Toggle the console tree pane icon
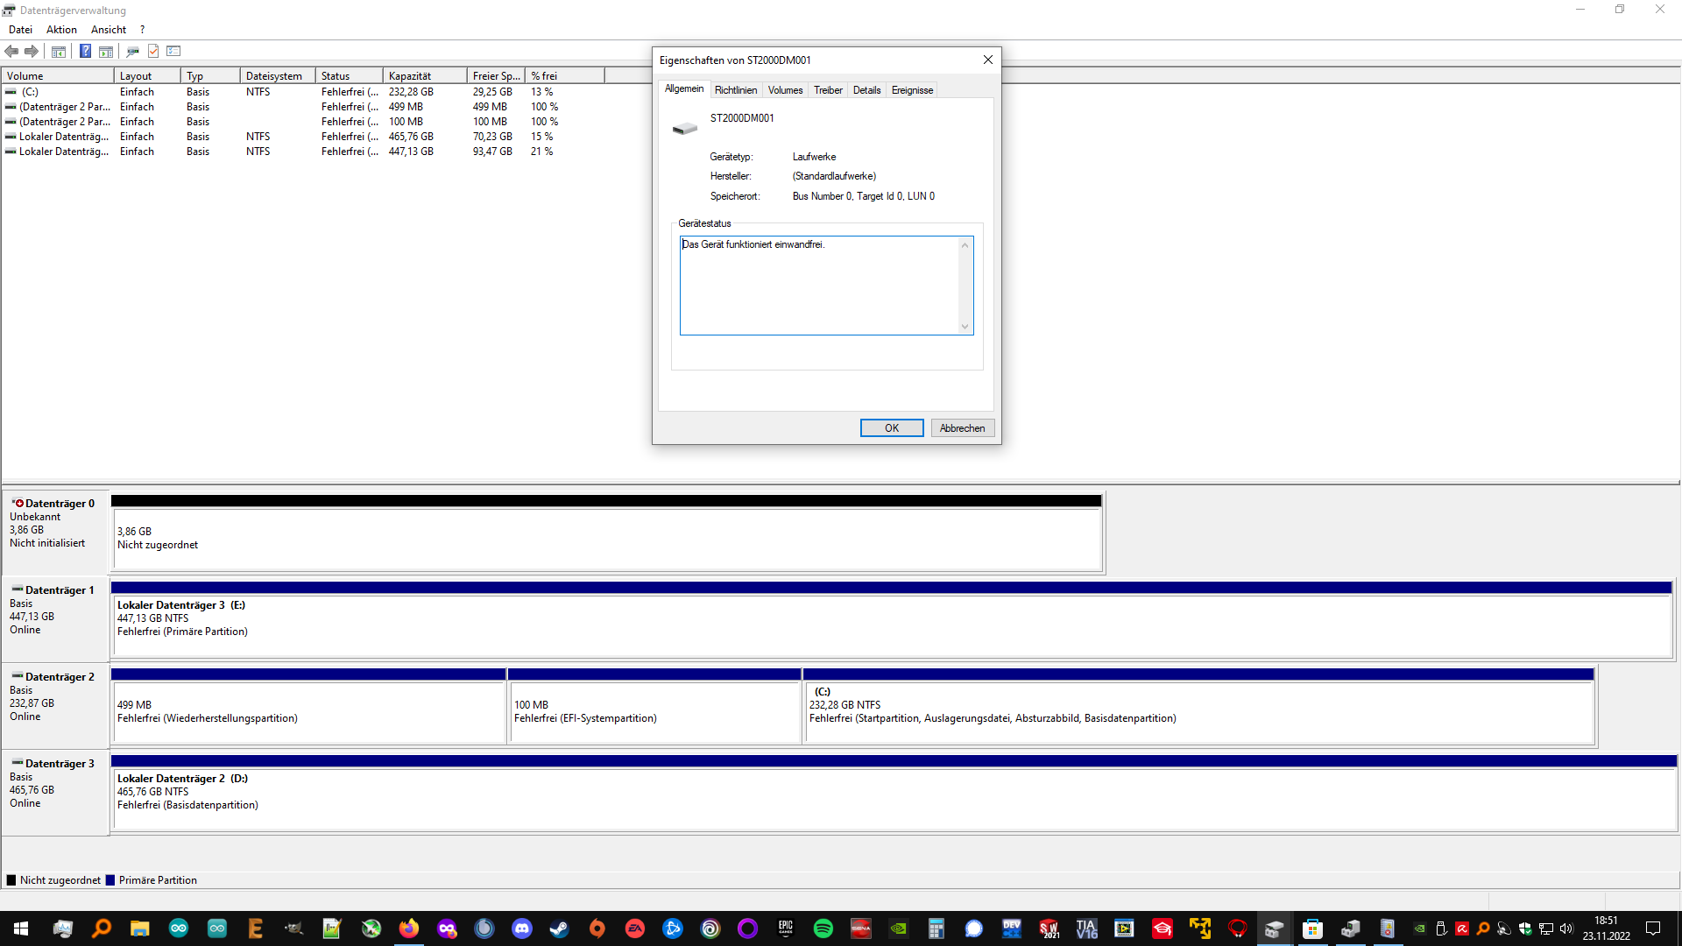The width and height of the screenshot is (1682, 946). point(59,51)
